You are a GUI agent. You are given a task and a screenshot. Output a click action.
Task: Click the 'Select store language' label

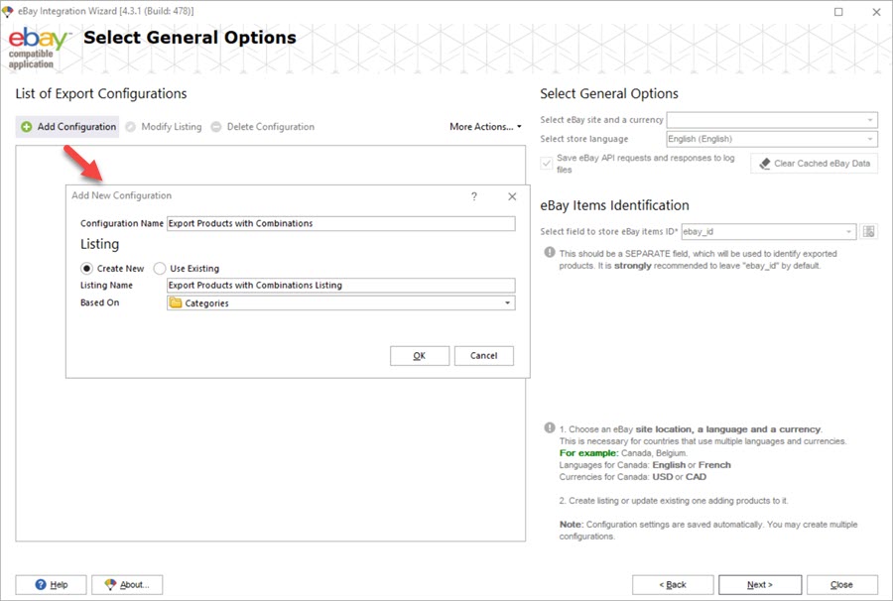pos(583,139)
